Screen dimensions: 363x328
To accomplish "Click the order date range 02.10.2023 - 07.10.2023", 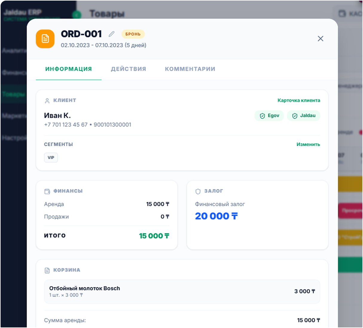I will (x=92, y=45).
